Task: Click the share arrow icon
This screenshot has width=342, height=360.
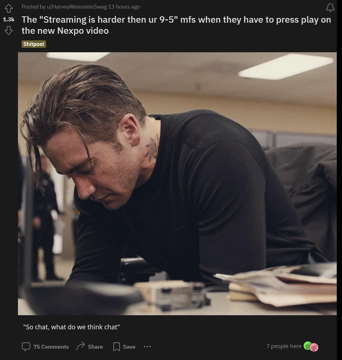Action: [x=80, y=346]
